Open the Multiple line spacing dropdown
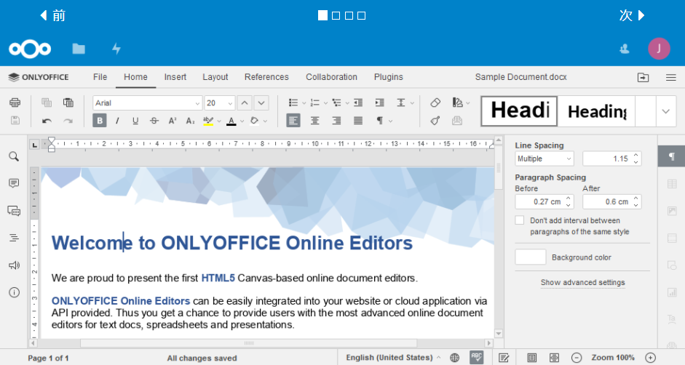Viewport: 685px width, 365px height. [x=545, y=159]
